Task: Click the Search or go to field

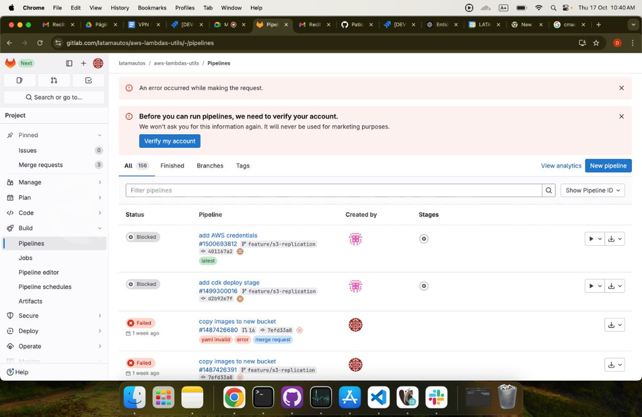Action: pyautogui.click(x=54, y=97)
